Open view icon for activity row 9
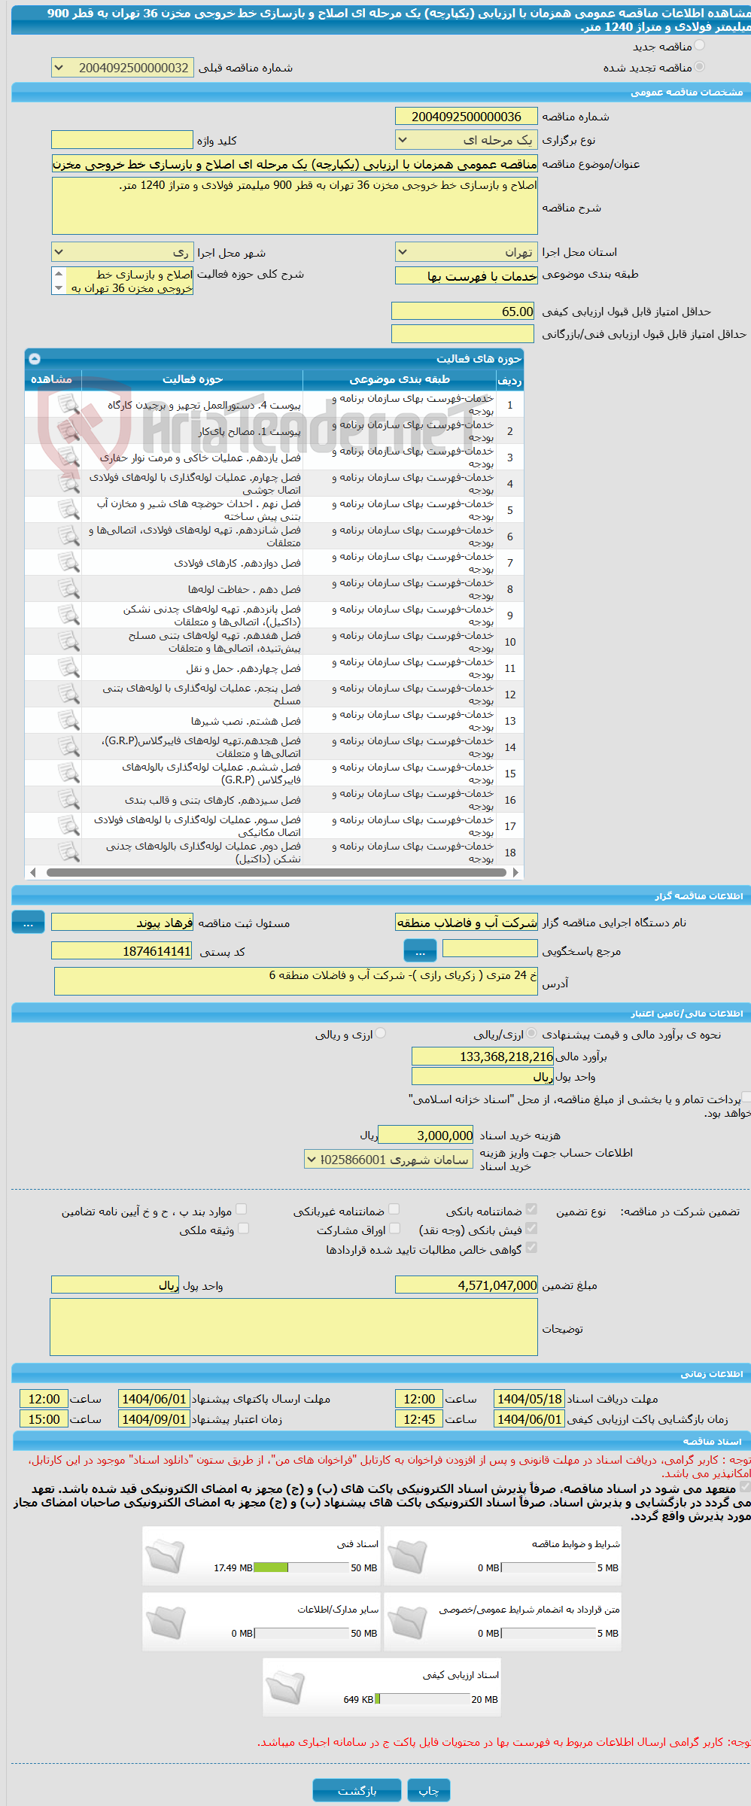Screen dimensions: 751x1806 [x=68, y=616]
